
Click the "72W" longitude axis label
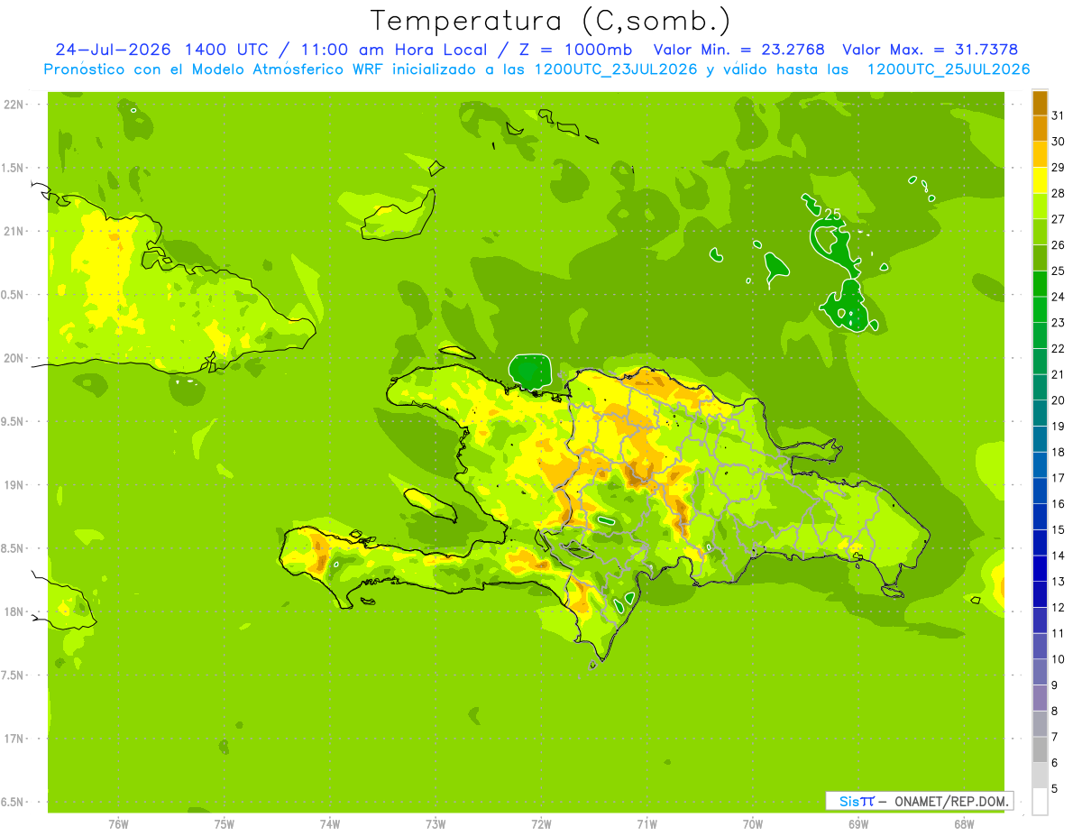[541, 824]
